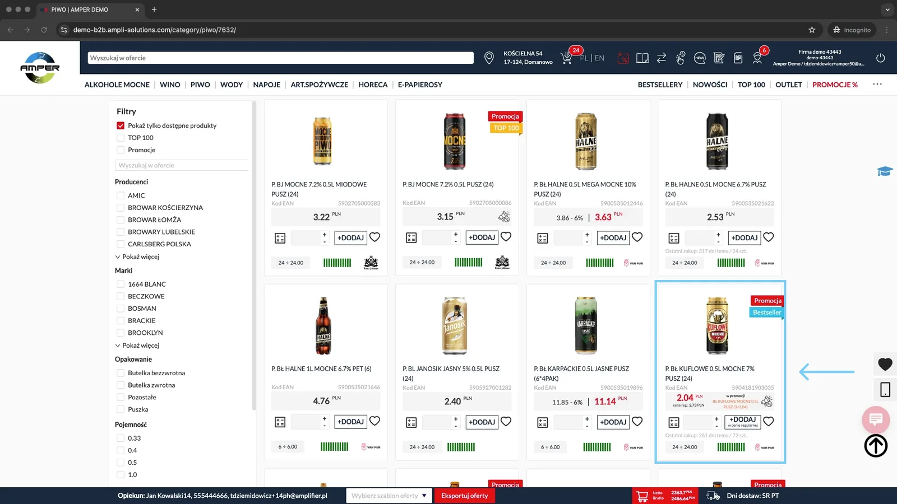Open the P. BŁ KUFLOWE MOCNE product image
This screenshot has height=504, width=897.
(x=717, y=325)
